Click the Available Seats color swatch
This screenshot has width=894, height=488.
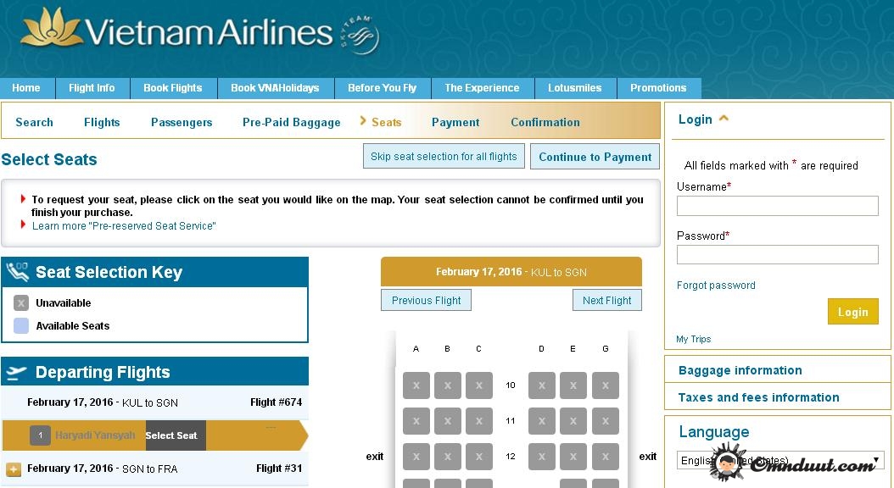point(21,325)
